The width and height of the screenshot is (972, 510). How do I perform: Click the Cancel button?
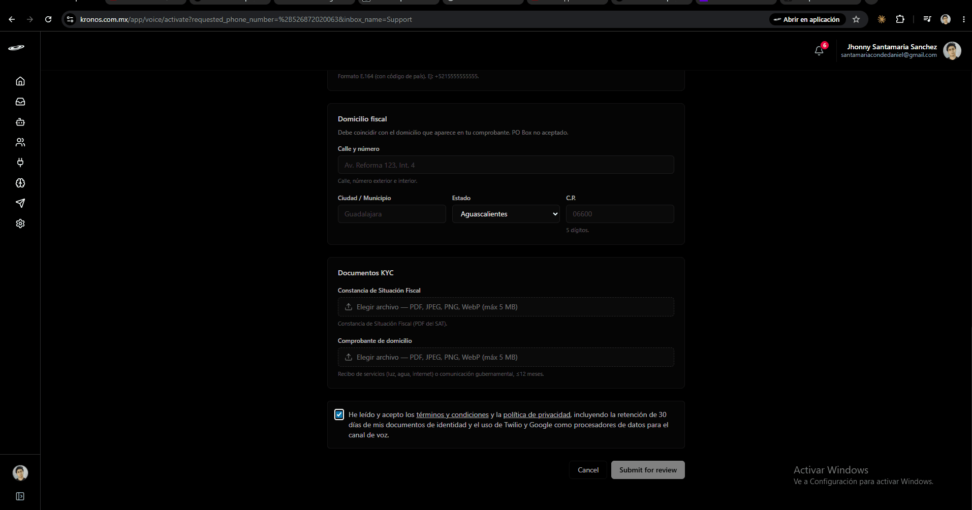click(588, 470)
